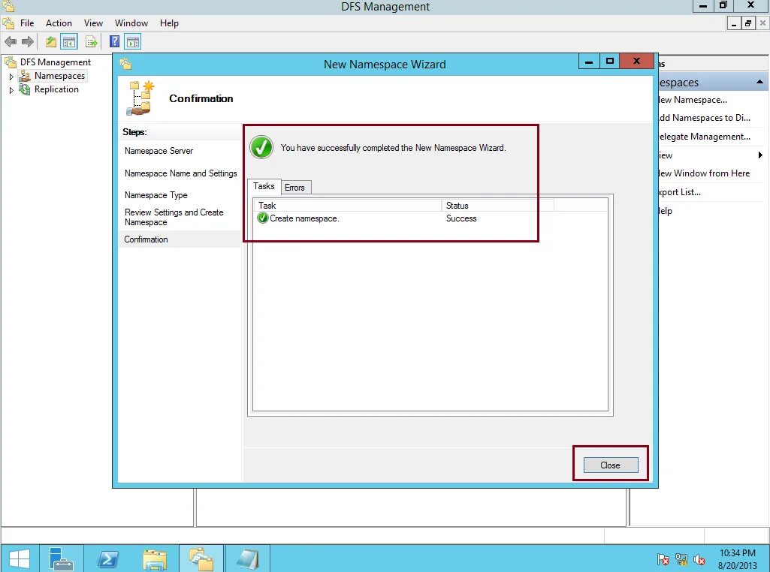This screenshot has height=572, width=770.
Task: Open the View menu in menu bar
Action: point(93,23)
